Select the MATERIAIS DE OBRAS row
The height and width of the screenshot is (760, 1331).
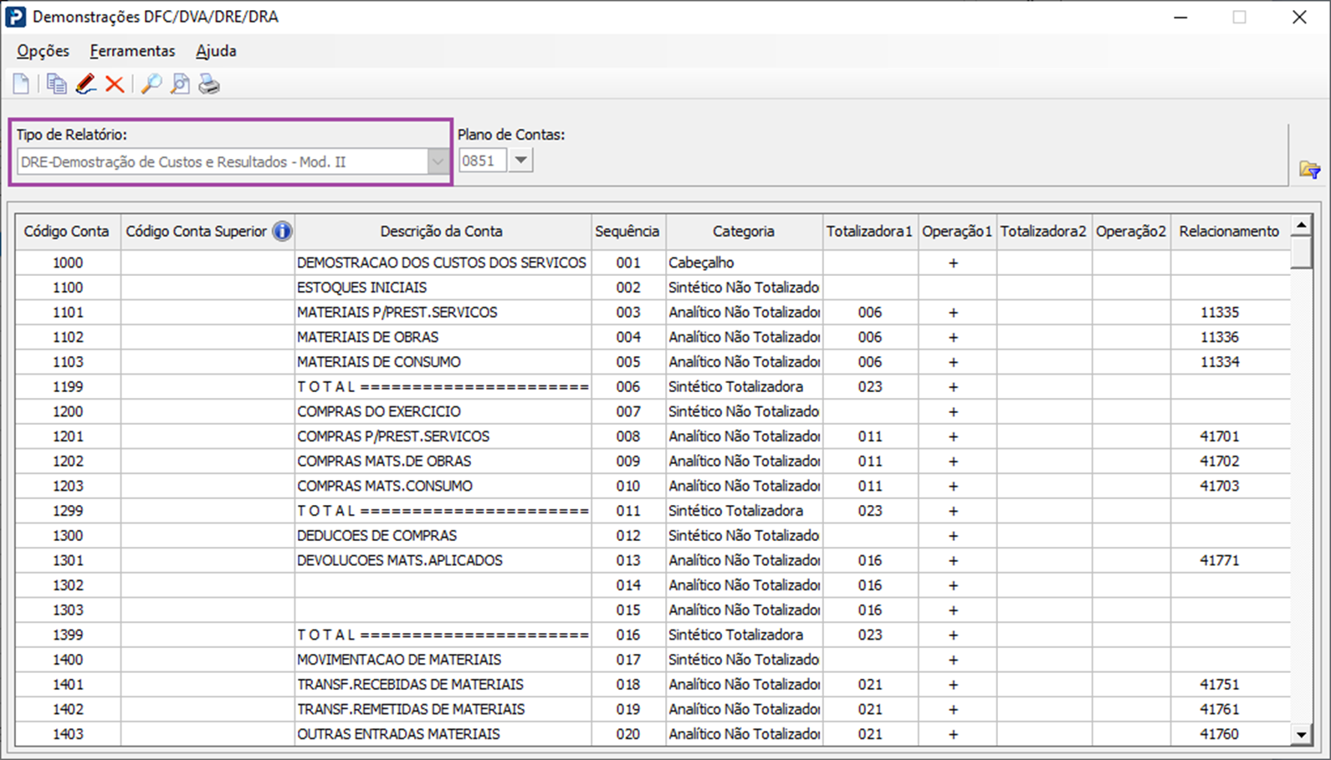[x=367, y=337]
